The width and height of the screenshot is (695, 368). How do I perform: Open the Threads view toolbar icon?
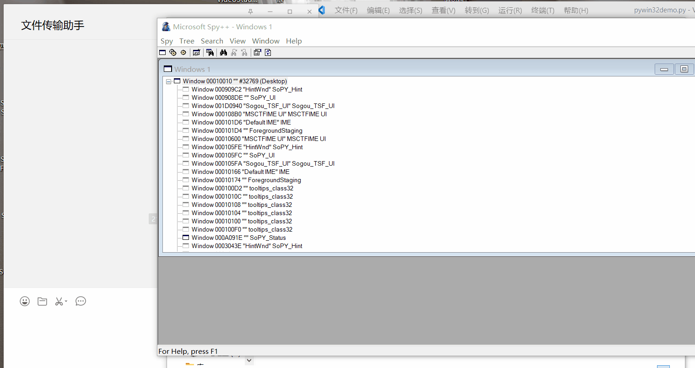183,53
